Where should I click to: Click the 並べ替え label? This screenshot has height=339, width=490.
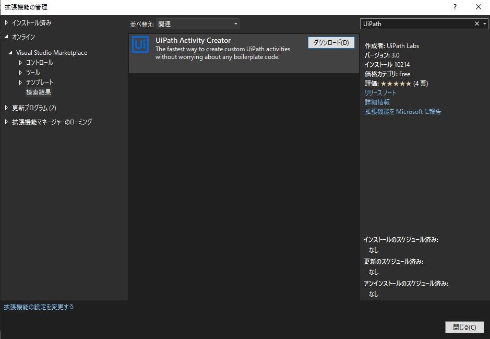[142, 24]
